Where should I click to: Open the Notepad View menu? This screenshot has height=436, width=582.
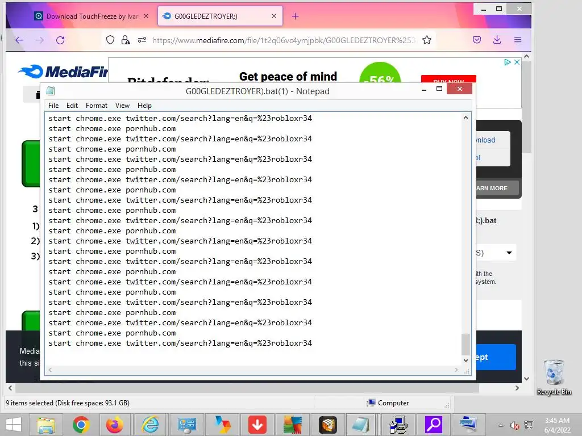(122, 106)
